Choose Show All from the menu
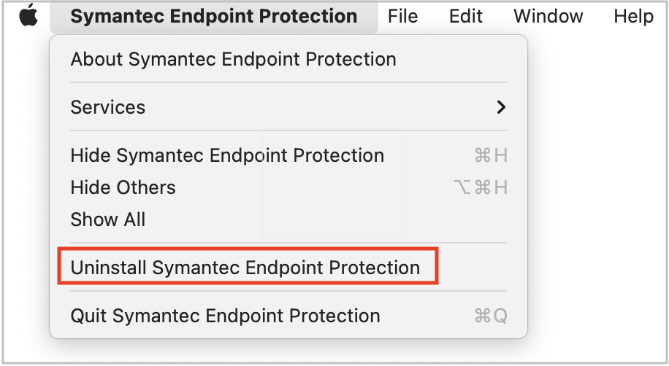The height and width of the screenshot is (366, 669). point(288,219)
